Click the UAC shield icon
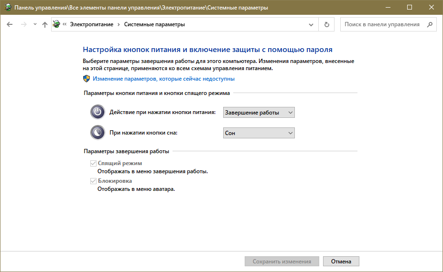 (x=86, y=79)
